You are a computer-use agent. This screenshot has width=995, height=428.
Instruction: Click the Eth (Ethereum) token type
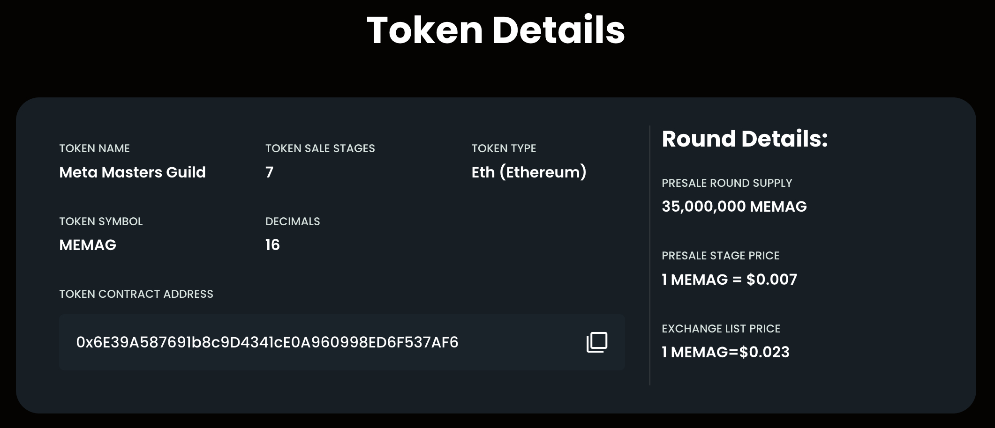529,172
